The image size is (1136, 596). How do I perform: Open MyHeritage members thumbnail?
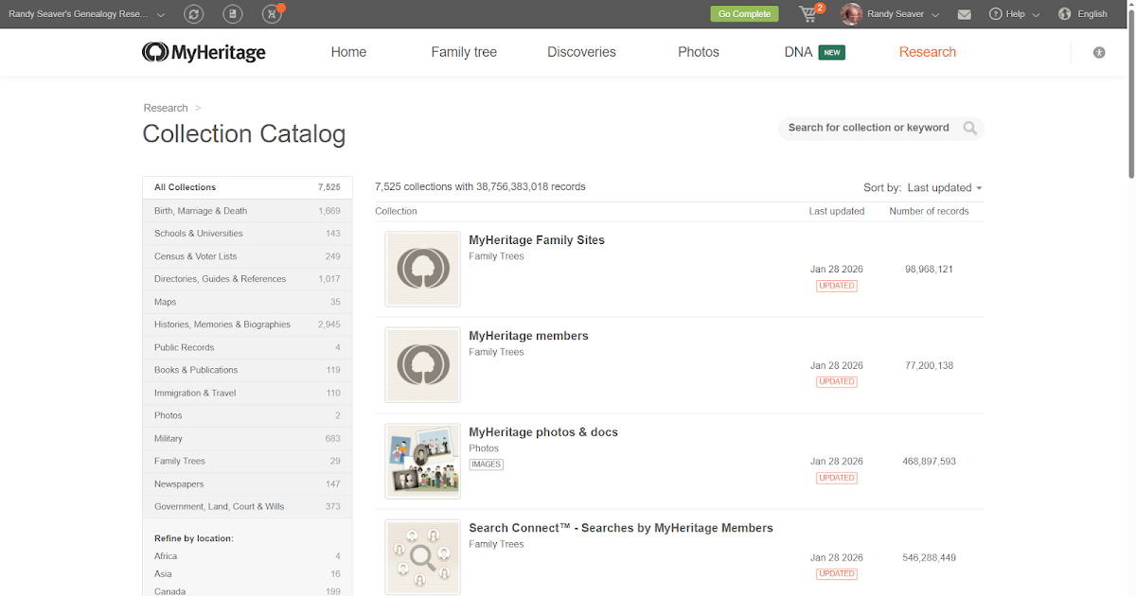[422, 365]
